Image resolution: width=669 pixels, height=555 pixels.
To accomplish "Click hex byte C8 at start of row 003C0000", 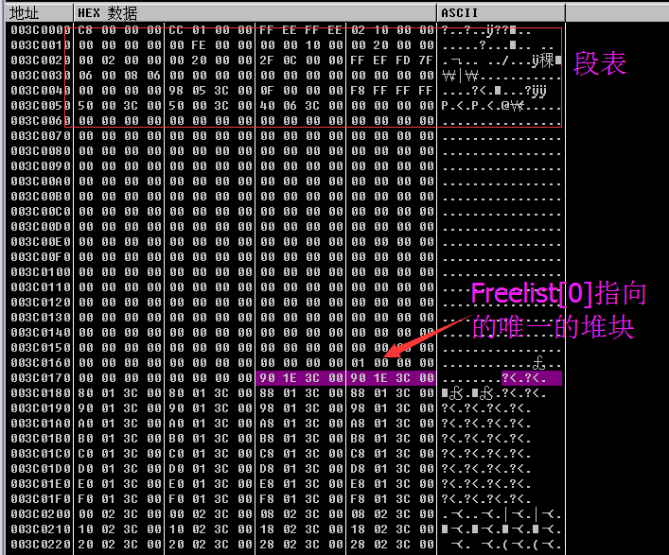I will 85,30.
